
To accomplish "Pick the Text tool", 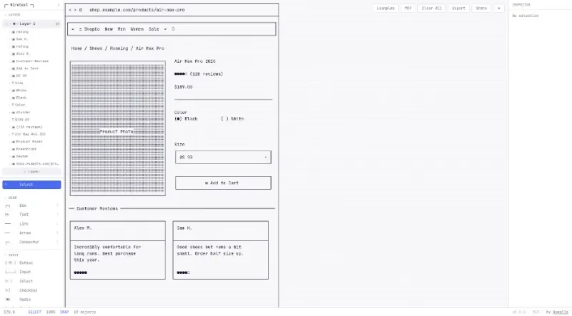I will click(x=24, y=214).
